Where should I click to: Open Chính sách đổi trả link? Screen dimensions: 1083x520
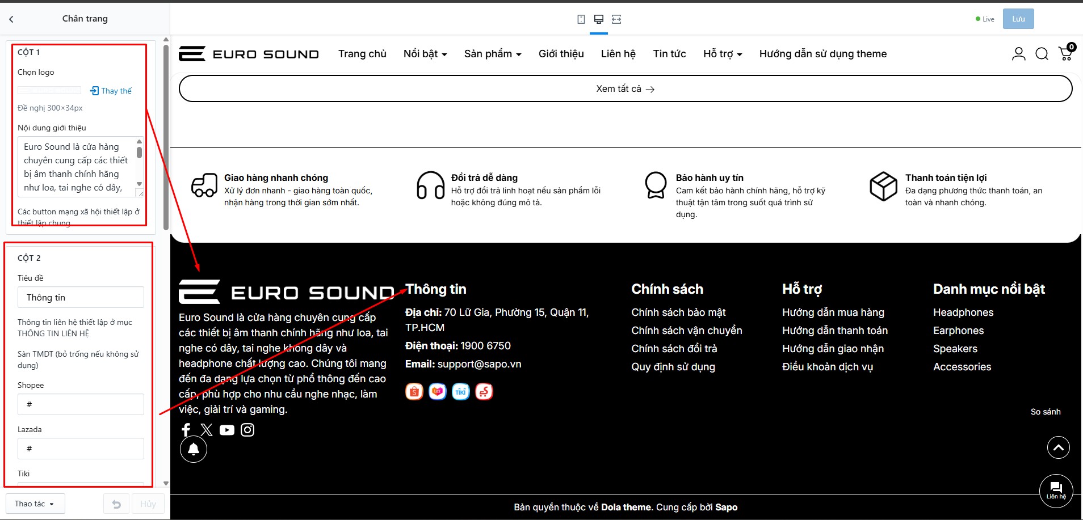(674, 349)
